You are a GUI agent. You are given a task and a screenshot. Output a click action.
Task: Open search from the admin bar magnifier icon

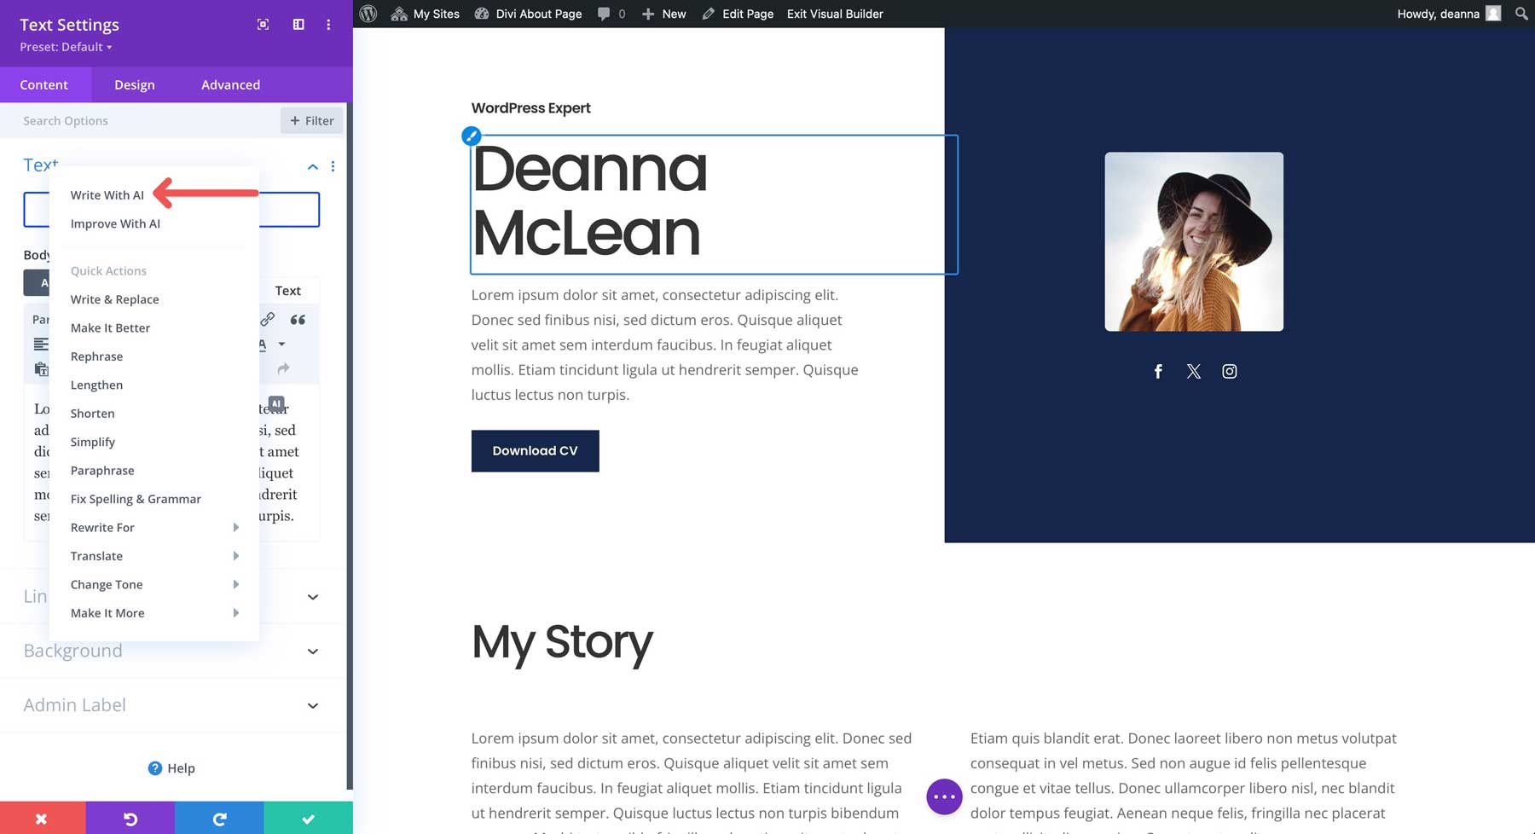coord(1521,14)
